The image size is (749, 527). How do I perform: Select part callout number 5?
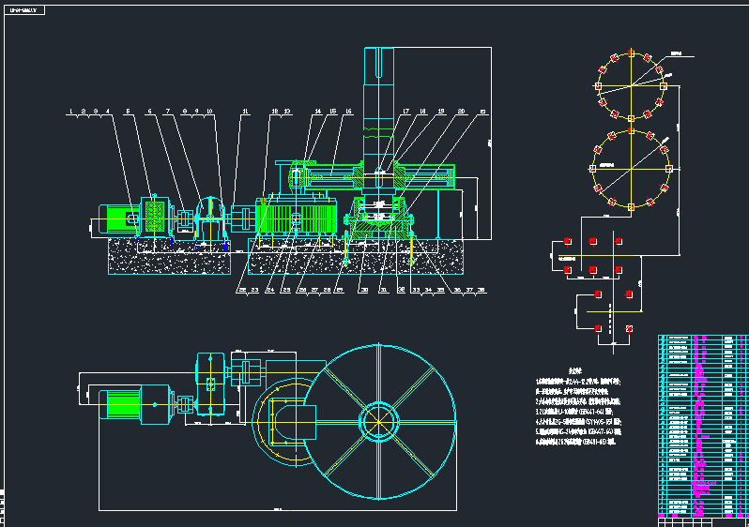128,112
